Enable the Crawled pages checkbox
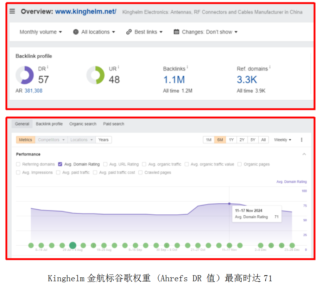Image resolution: width=323 pixels, height=290 pixels. (140, 172)
